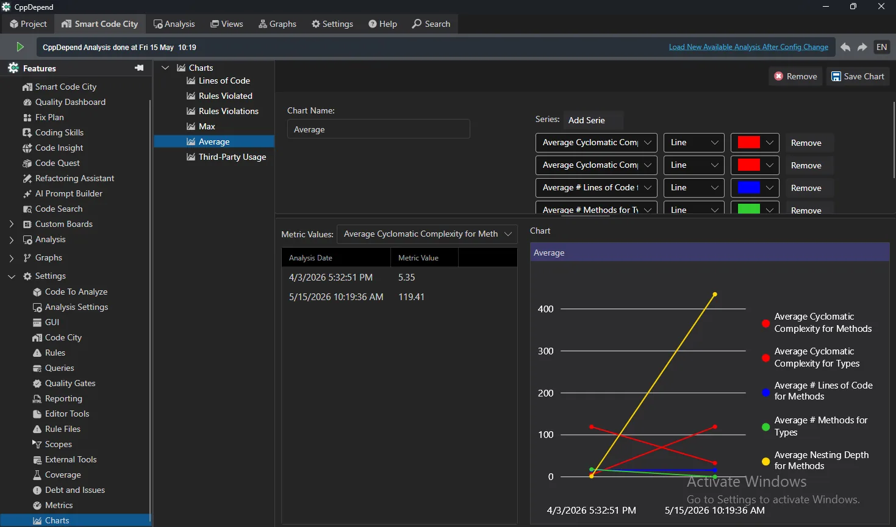The width and height of the screenshot is (896, 527).
Task: Open the Project menu
Action: click(x=28, y=24)
